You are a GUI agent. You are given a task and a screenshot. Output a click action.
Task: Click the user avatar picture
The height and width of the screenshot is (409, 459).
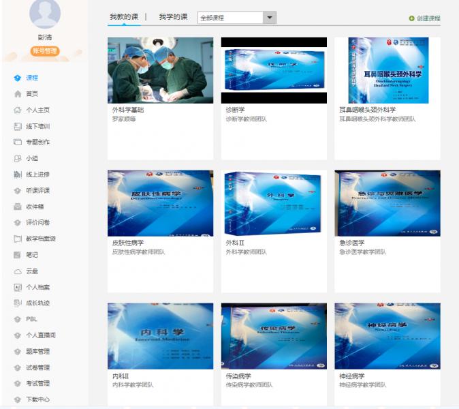tap(45, 14)
